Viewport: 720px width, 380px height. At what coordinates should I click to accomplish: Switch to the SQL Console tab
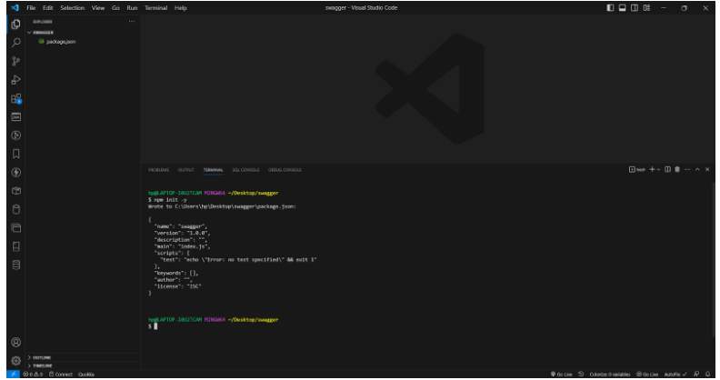point(245,170)
